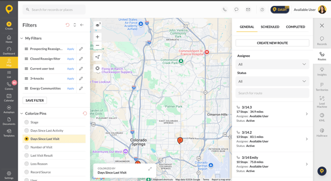Select Loss Reason colorize option

pyautogui.click(x=26, y=164)
